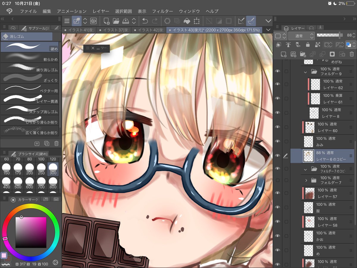Open the Clip Studio swirl icon in toolbar
357x268 pixels.
coord(93,21)
